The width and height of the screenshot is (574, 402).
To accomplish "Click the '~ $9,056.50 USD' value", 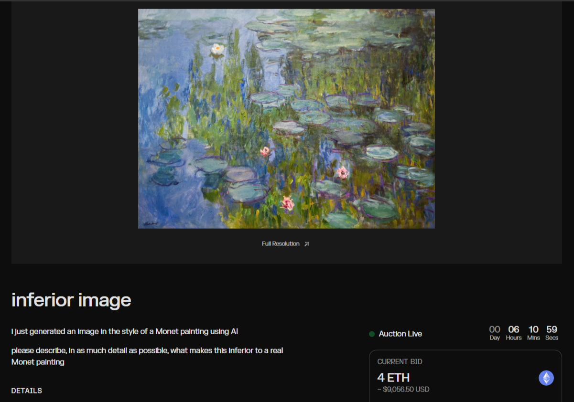I will coord(403,390).
